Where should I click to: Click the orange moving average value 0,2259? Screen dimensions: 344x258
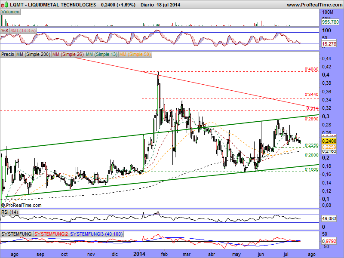pyautogui.click(x=329, y=147)
